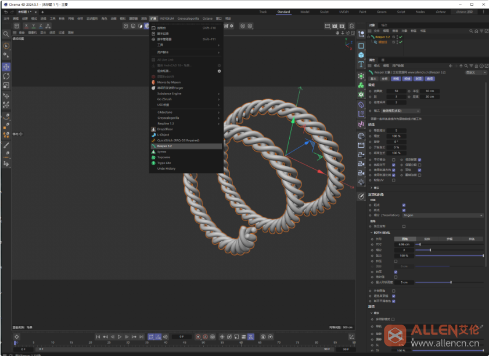Open Substance Engine submenu
This screenshot has width=489, height=356.
186,93
